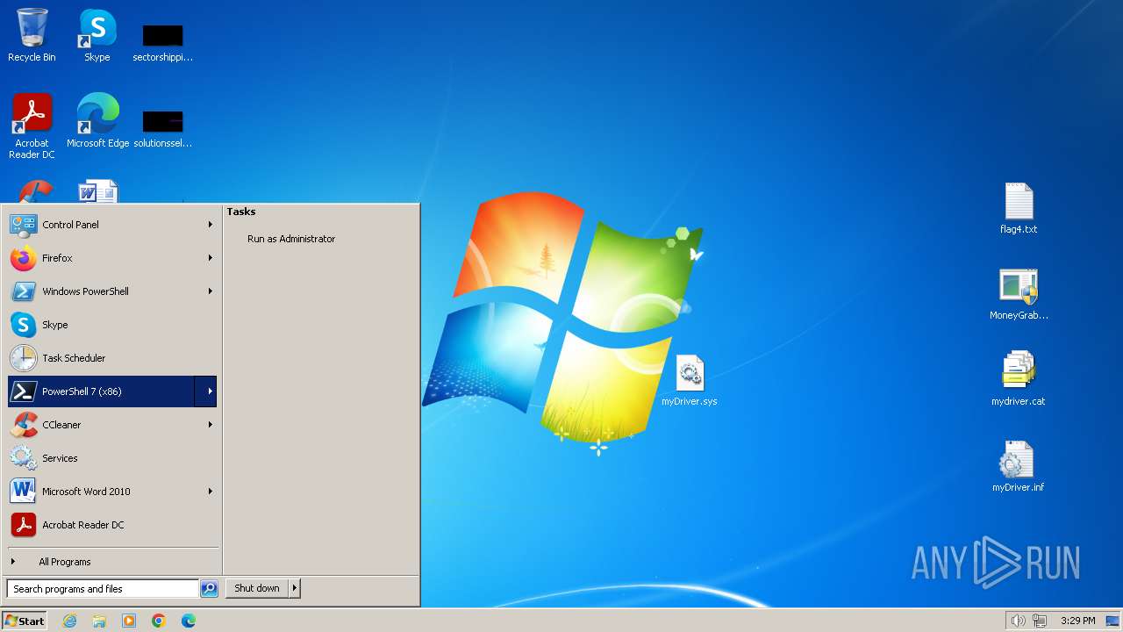Open the clock showing 3:29 PM
1123x632 pixels.
coord(1077,621)
